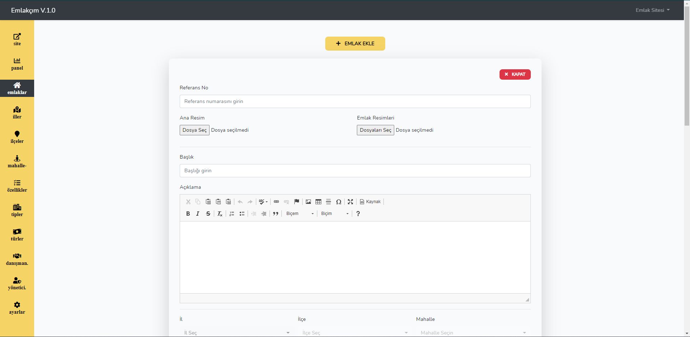690x337 pixels.
Task: Click the Bold icon in editor toolbar
Action: coord(188,214)
